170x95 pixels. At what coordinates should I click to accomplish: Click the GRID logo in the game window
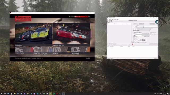(x=23, y=19)
